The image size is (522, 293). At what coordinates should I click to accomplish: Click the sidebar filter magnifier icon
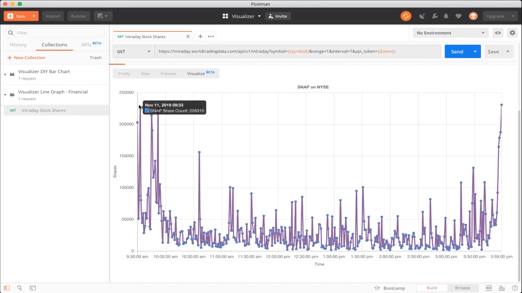[x=11, y=33]
